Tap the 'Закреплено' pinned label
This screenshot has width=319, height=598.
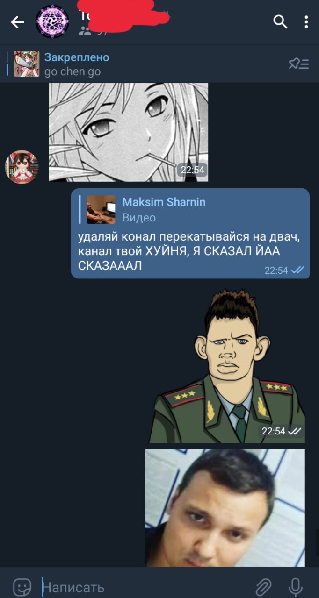(77, 57)
